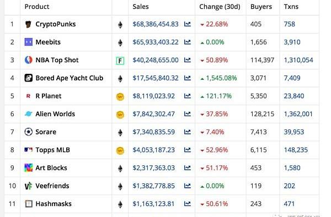Sort by the Change (30d) column header
Screen dimensions: 331x217
tap(220, 7)
